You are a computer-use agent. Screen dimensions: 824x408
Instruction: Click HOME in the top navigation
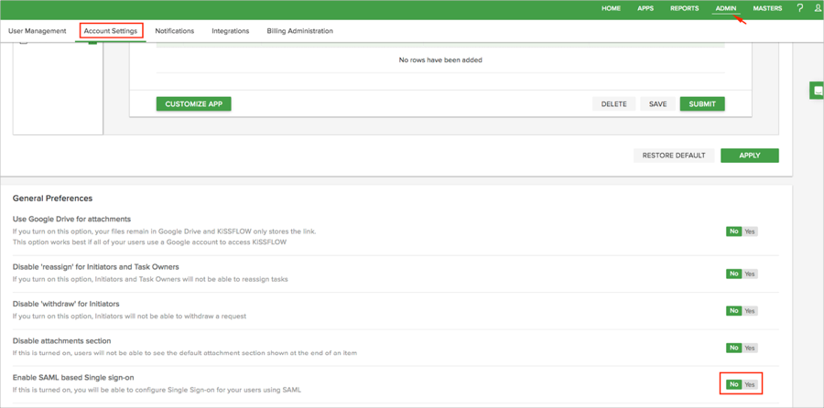pos(611,8)
